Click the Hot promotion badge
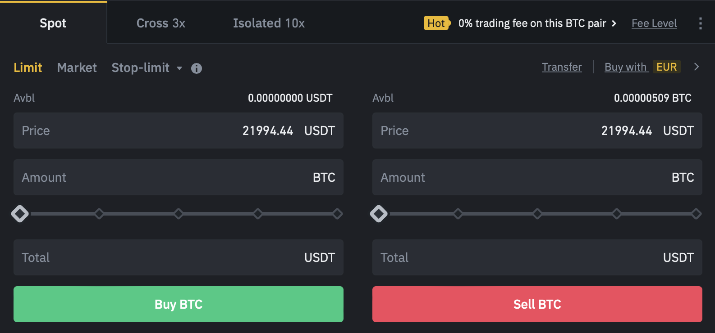The height and width of the screenshot is (333, 715). point(436,23)
